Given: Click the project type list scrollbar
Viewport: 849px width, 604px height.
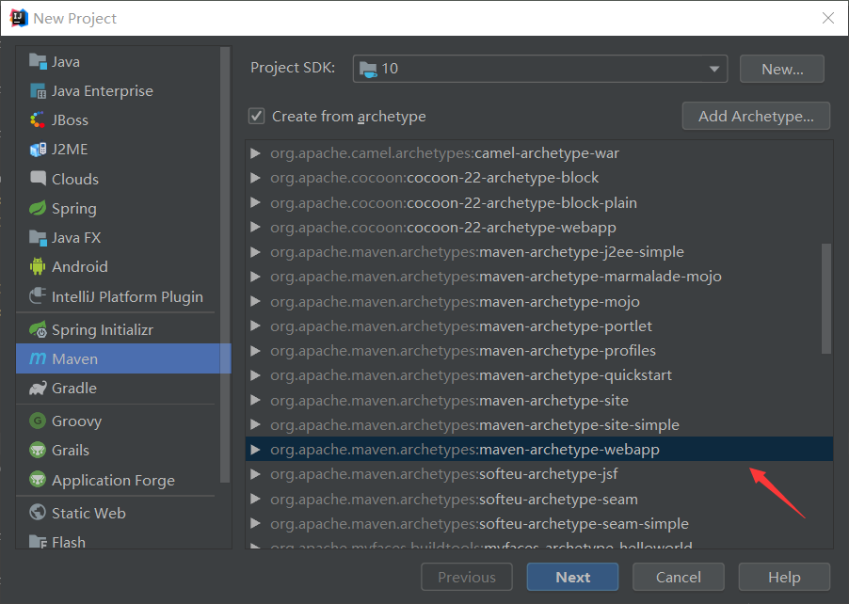Looking at the screenshot, I should (225, 264).
